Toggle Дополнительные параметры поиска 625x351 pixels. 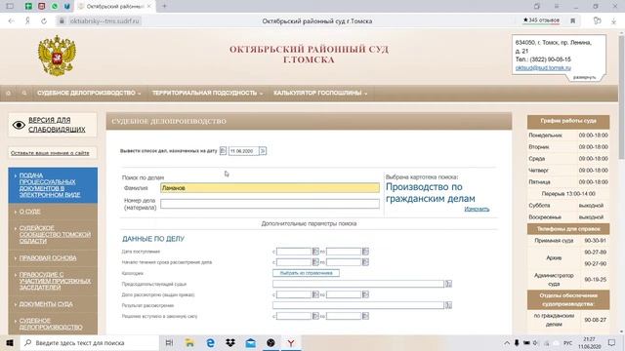(309, 223)
